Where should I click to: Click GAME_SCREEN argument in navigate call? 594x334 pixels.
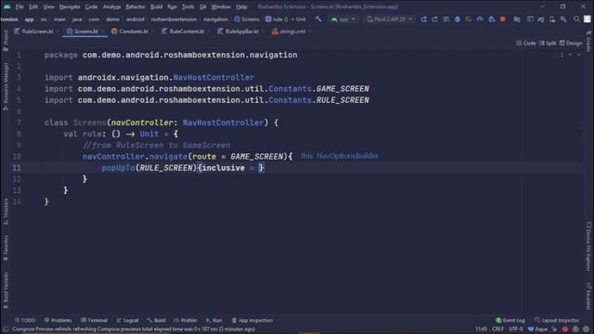click(256, 157)
